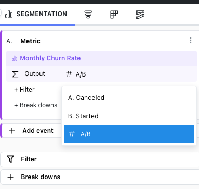199x189 pixels.
Task: Click the plus icon beside global Break downs
Action: (x=10, y=177)
